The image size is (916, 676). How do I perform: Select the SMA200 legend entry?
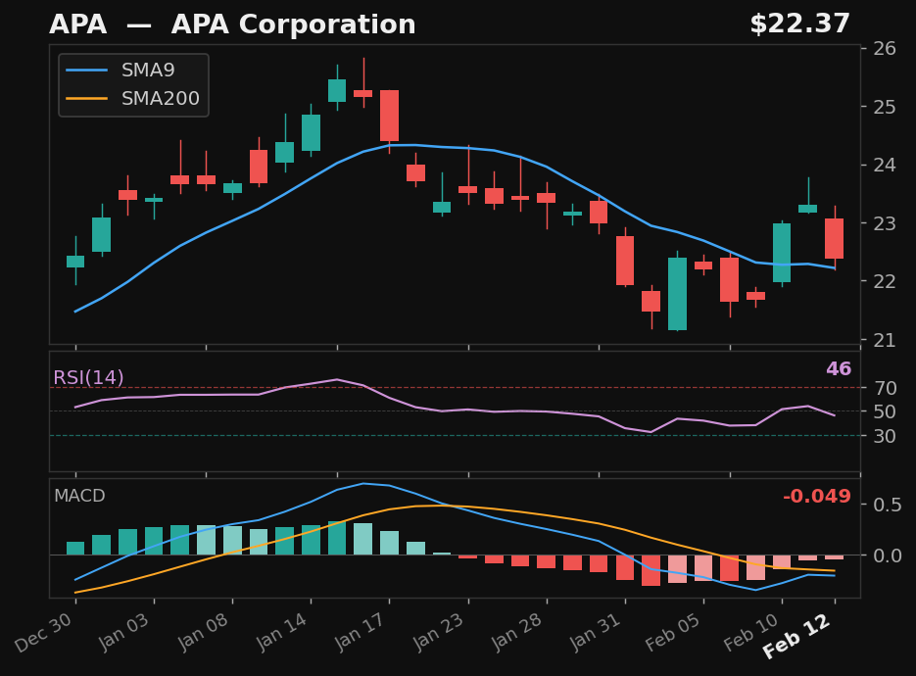[x=134, y=98]
